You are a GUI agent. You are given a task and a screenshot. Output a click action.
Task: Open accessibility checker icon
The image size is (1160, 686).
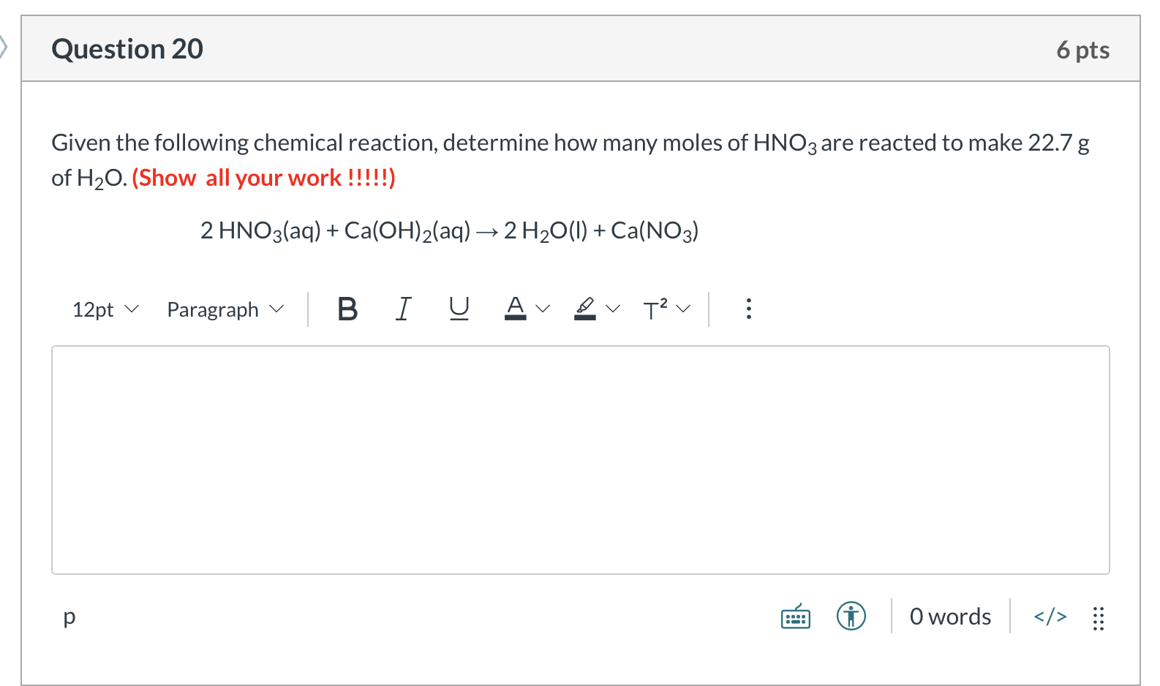(x=851, y=616)
